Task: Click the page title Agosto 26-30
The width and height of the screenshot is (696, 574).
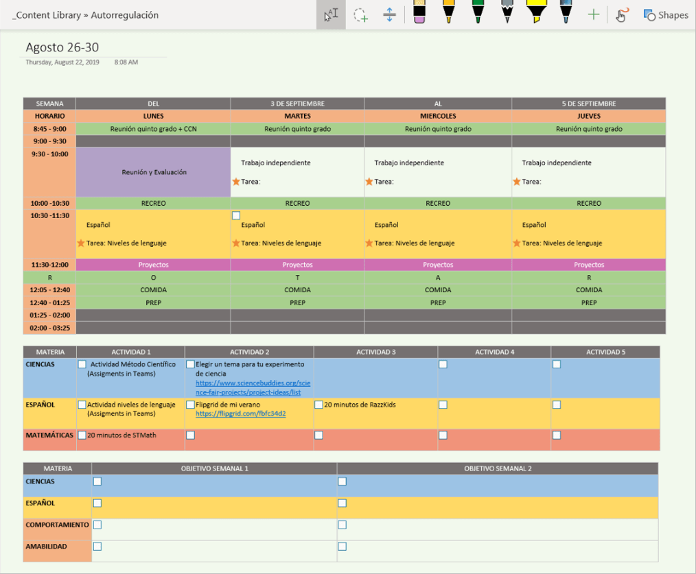Action: tap(62, 47)
